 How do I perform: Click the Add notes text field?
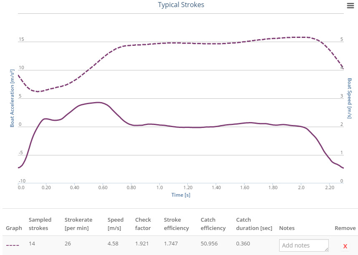(x=303, y=245)
